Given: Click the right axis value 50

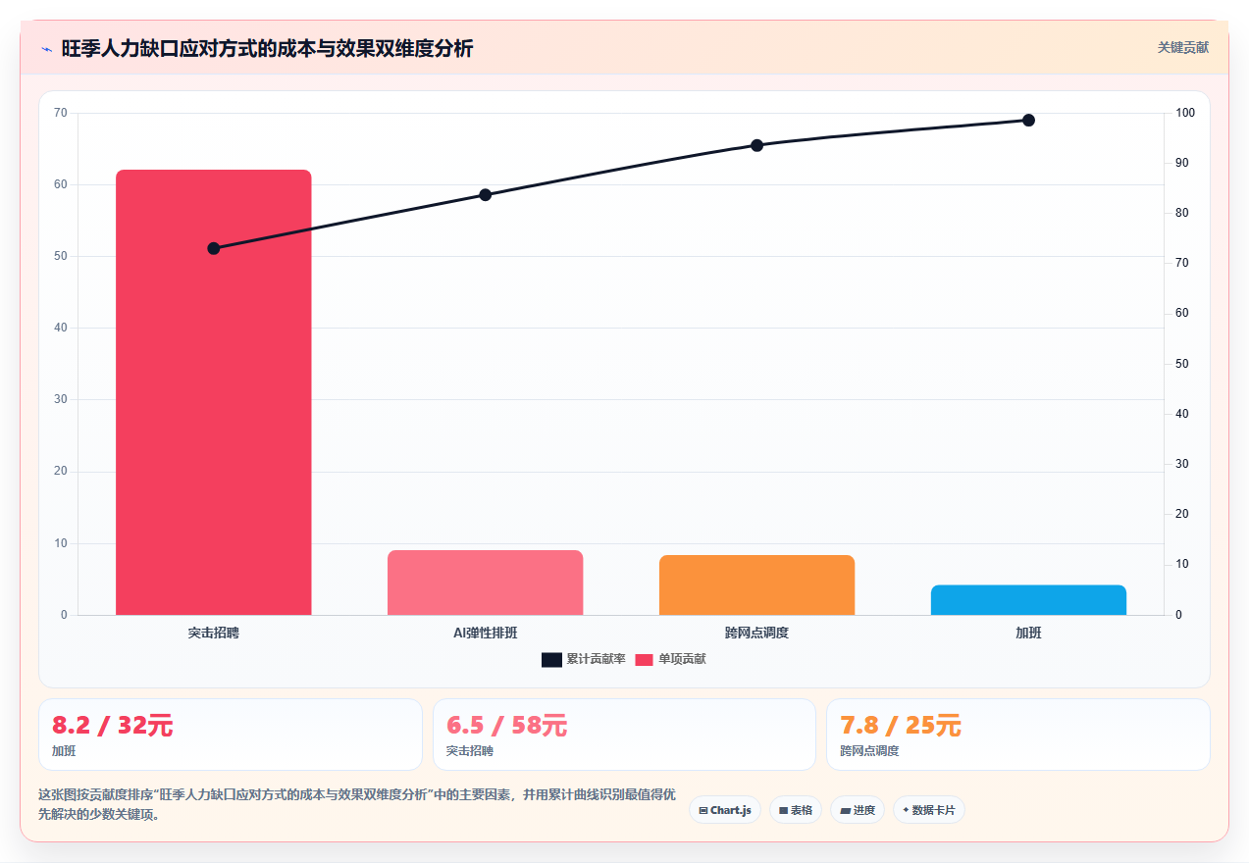Looking at the screenshot, I should [x=1182, y=364].
